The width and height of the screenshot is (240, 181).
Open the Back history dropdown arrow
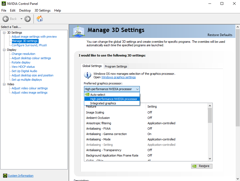21,19
